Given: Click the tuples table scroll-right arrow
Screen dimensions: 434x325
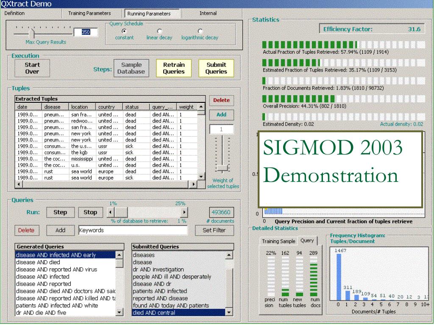Looking at the screenshot, I should coord(194,184).
